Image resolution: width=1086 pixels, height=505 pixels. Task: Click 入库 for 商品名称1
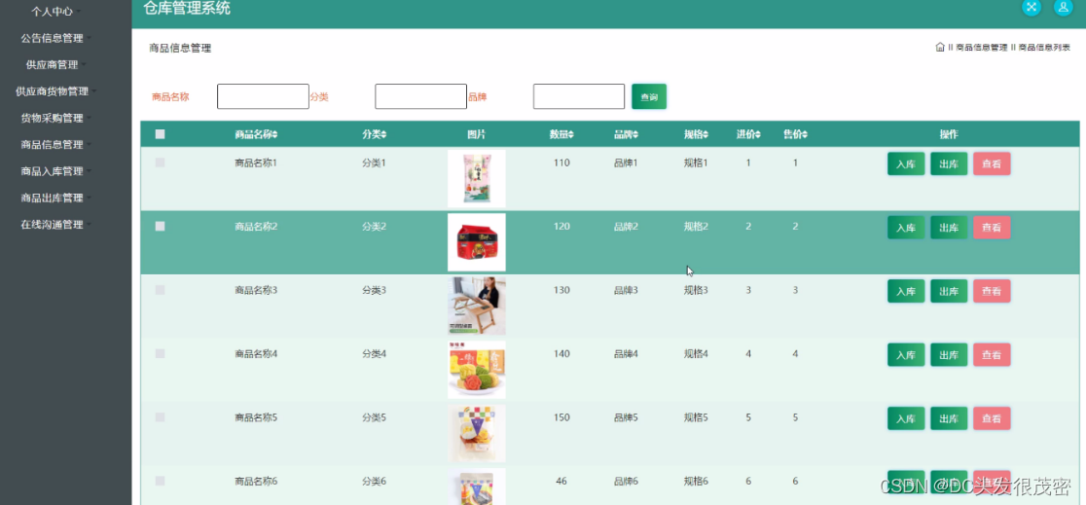click(x=906, y=164)
